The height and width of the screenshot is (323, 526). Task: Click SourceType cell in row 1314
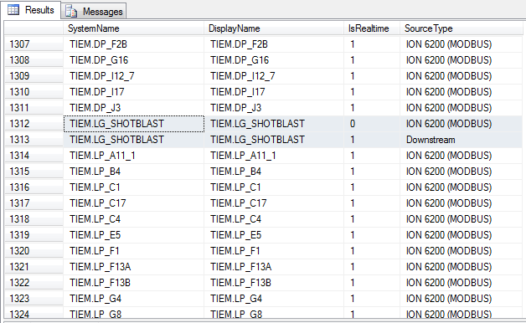461,156
